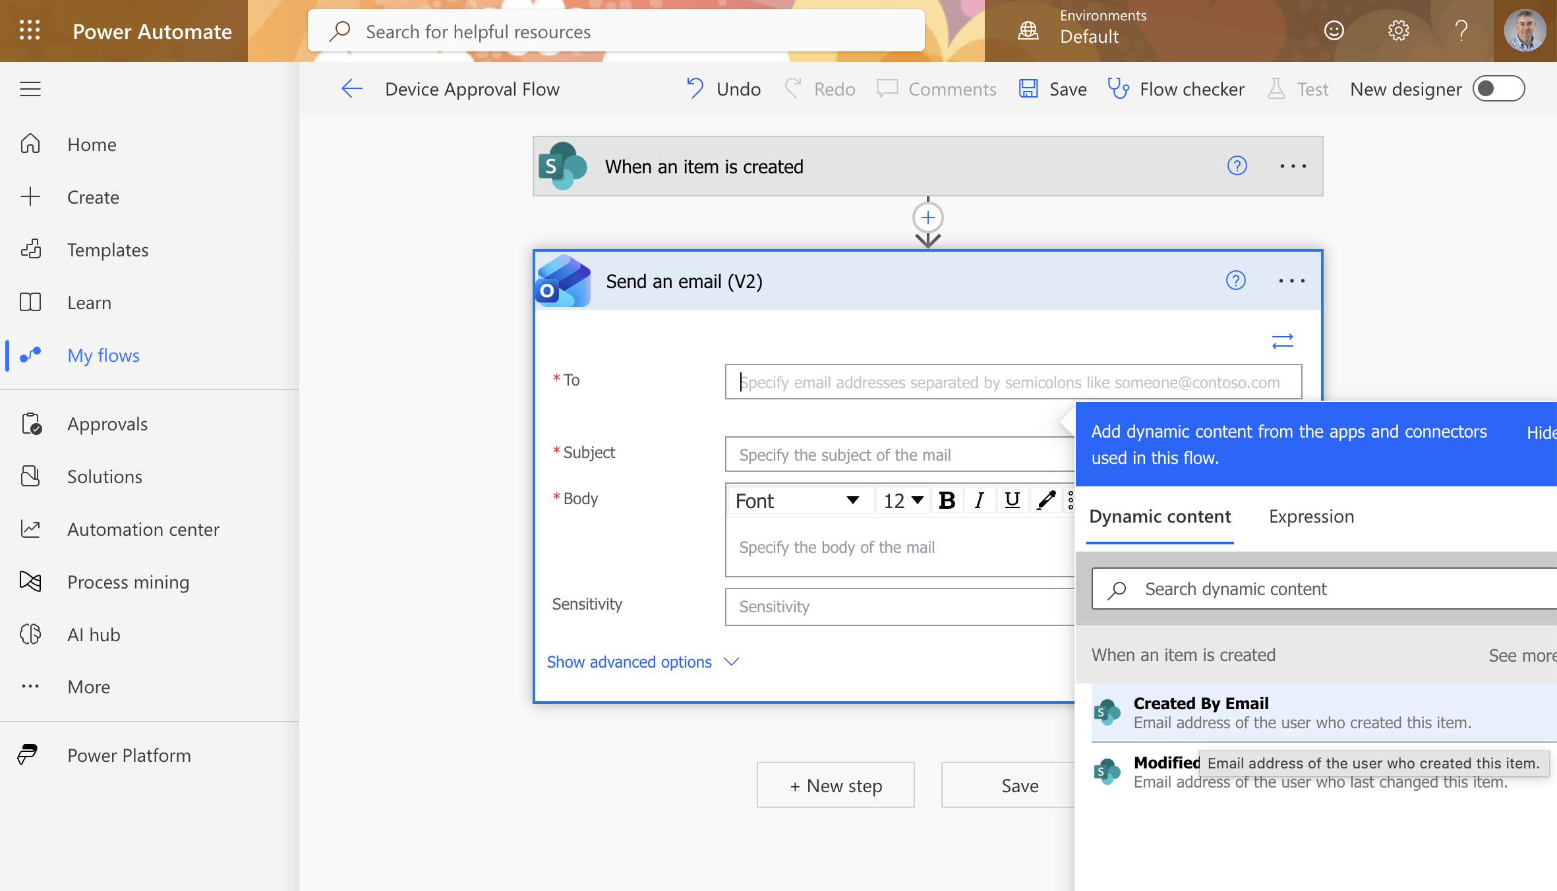Open the font size 12 dropdown
Screen dimensions: 1557x891
coord(903,501)
